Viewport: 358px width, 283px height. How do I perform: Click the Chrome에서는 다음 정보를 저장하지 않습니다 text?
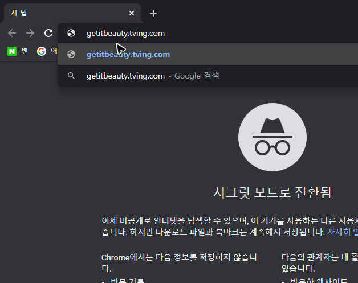pos(179,263)
